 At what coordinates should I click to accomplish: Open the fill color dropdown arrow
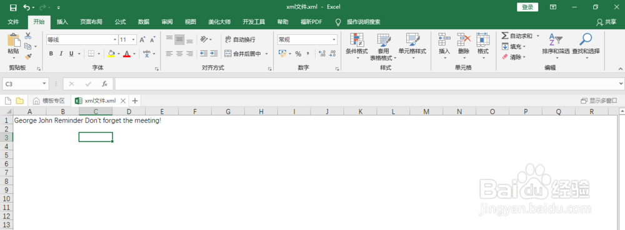coord(119,54)
